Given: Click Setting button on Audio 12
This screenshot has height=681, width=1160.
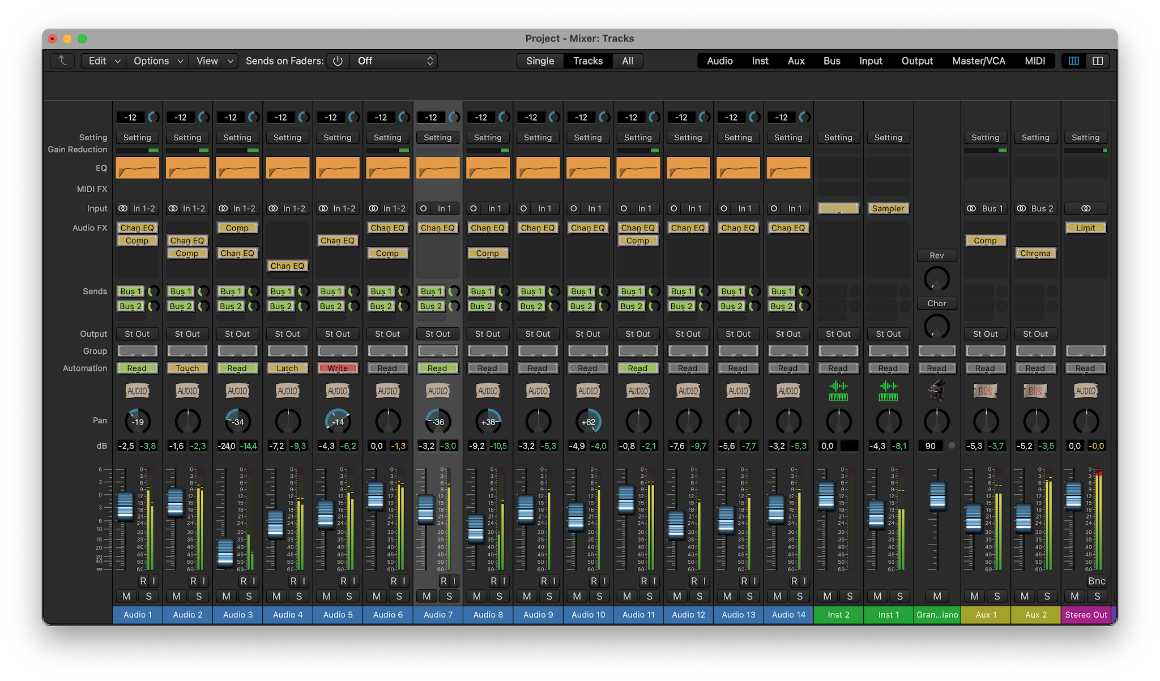Looking at the screenshot, I should click(688, 138).
